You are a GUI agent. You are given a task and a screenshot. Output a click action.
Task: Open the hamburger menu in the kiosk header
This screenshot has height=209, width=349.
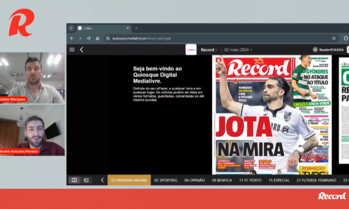click(72, 50)
